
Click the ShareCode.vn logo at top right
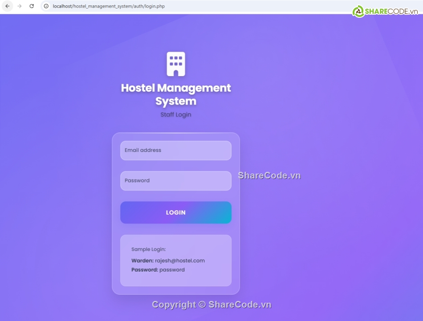385,12
